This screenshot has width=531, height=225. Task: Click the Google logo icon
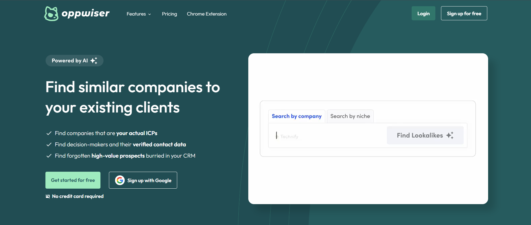click(x=120, y=180)
